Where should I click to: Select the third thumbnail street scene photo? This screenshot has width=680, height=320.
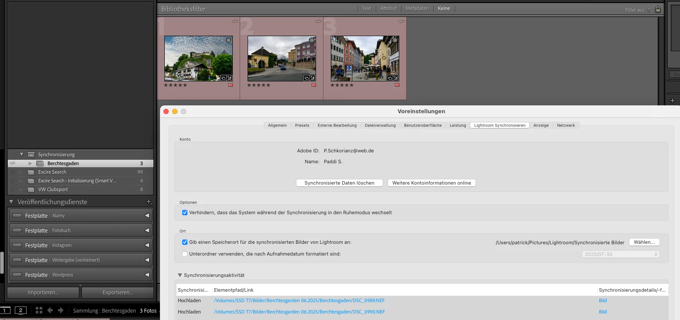pyautogui.click(x=365, y=58)
